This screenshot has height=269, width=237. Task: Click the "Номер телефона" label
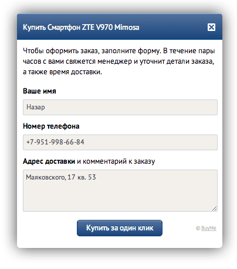click(x=51, y=126)
